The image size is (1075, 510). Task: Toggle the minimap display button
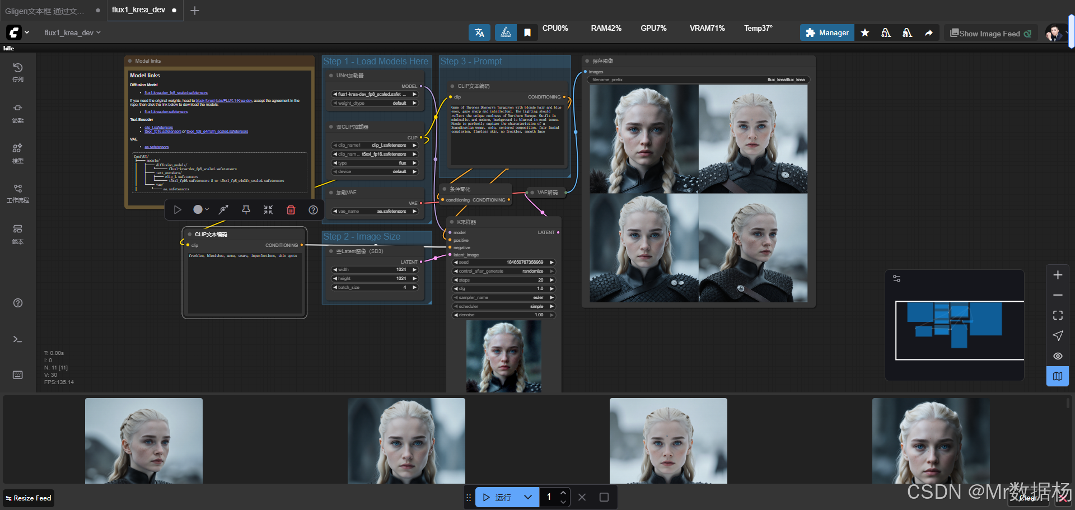coord(1058,376)
